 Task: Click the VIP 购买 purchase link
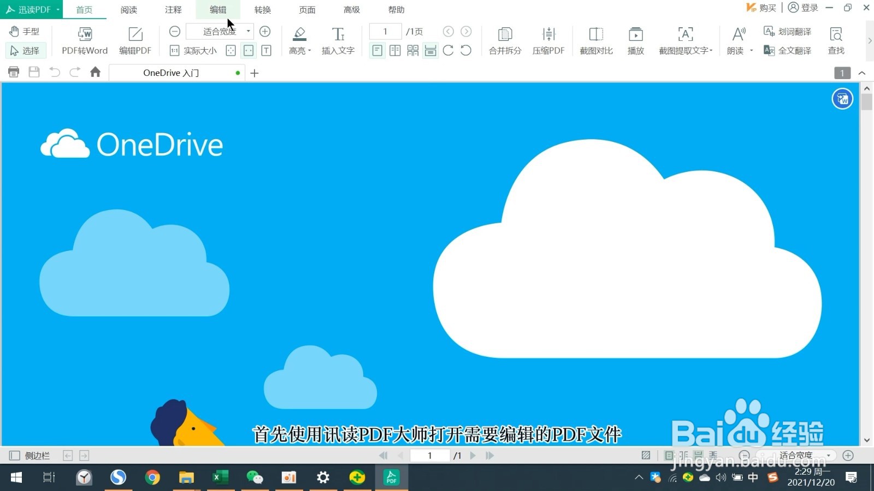761,8
